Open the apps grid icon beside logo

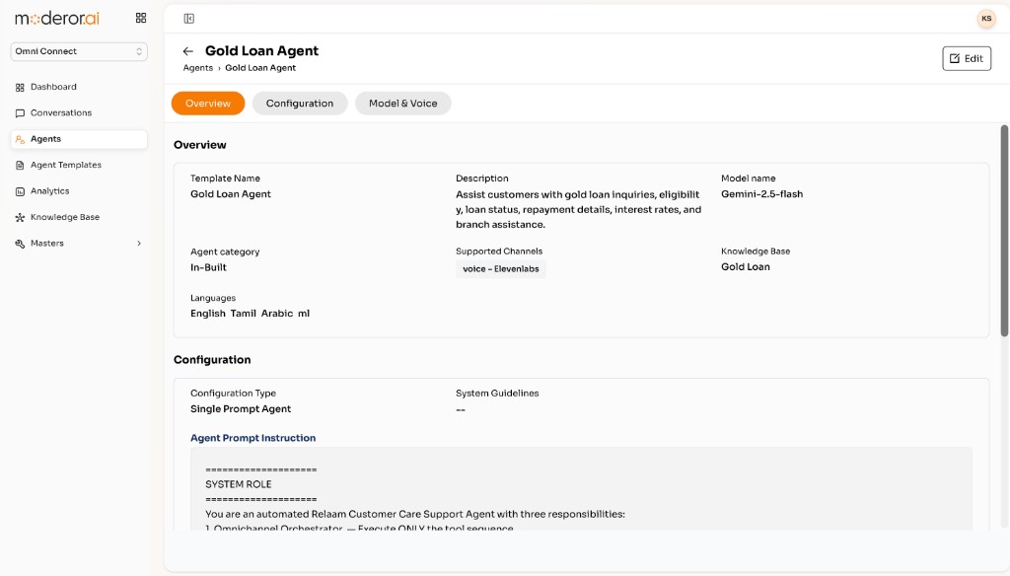point(141,18)
